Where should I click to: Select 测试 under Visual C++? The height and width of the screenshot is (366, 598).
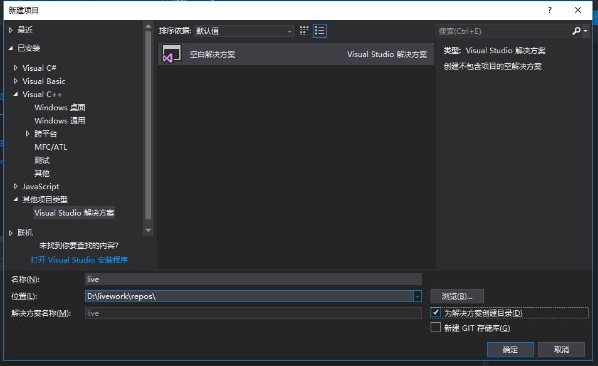42,160
